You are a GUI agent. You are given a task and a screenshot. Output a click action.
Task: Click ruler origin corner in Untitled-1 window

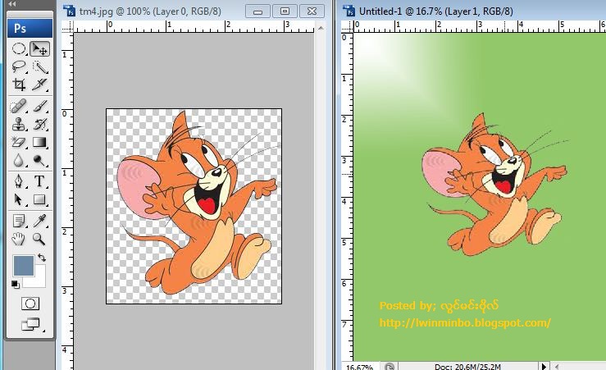(x=347, y=26)
